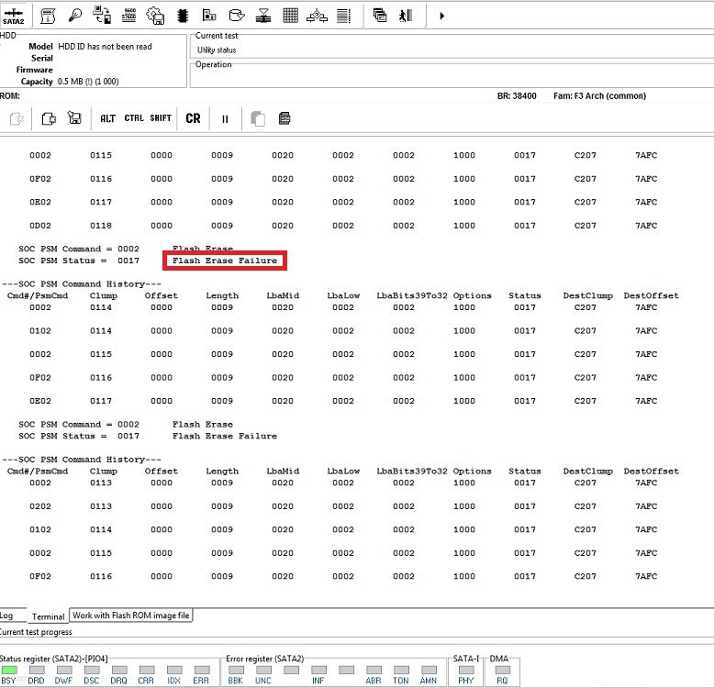The image size is (714, 688).
Task: Click the light bulb utility icon
Action: pyautogui.click(x=74, y=16)
